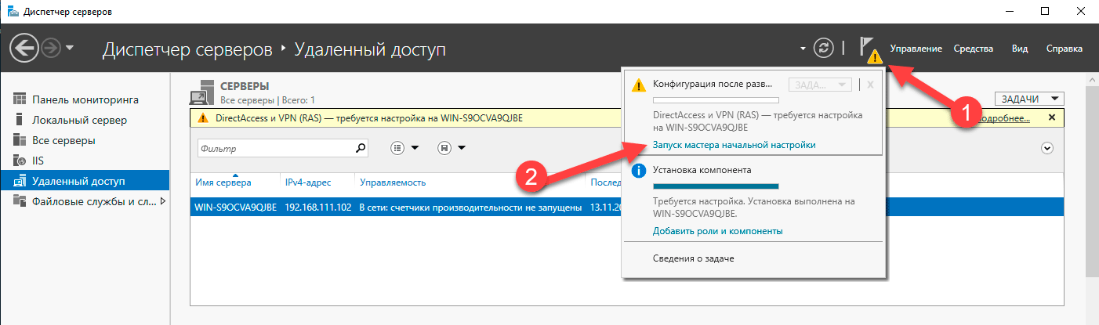
Task: Click the vertical scrollbar on right
Action: (x=1093, y=180)
